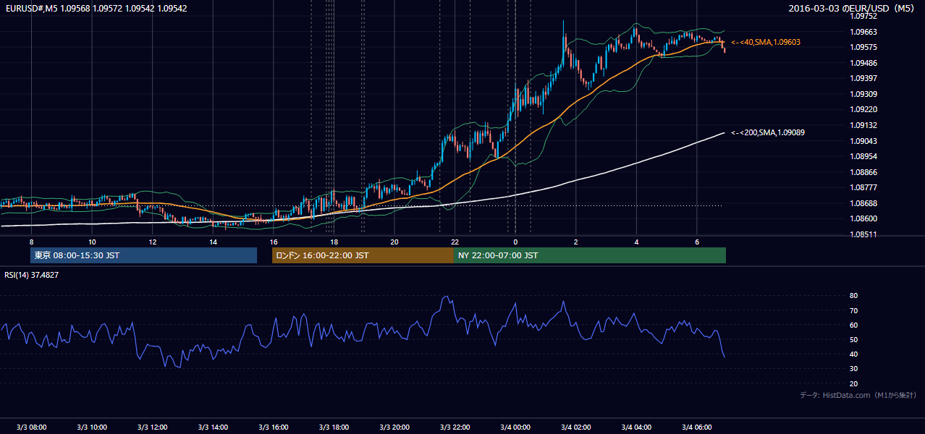Click the 3/3 12:00 date axis label
The image size is (925, 434).
tap(153, 427)
